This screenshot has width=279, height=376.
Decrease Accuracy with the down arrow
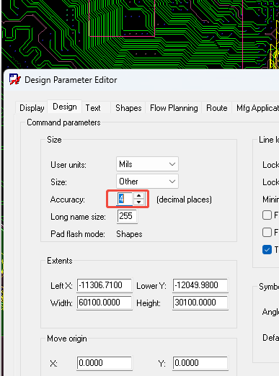coord(138,202)
